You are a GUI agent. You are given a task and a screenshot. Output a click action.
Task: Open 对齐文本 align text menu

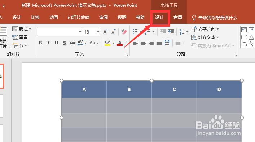point(205,37)
